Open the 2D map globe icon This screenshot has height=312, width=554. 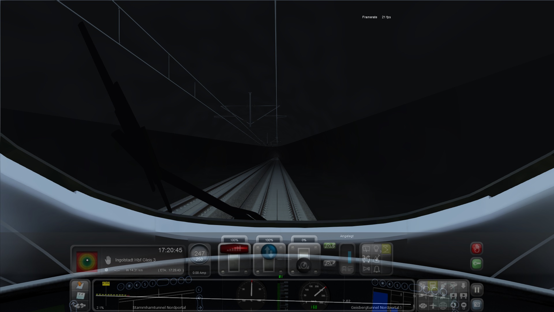click(x=443, y=305)
